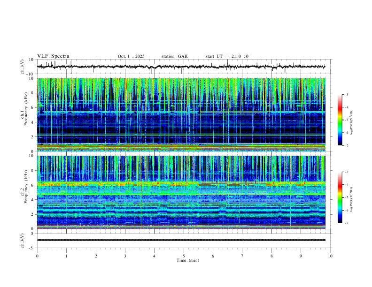This screenshot has width=372, height=287.
Task: Click the 'VLF Spectra' title text
Action: tap(53, 56)
